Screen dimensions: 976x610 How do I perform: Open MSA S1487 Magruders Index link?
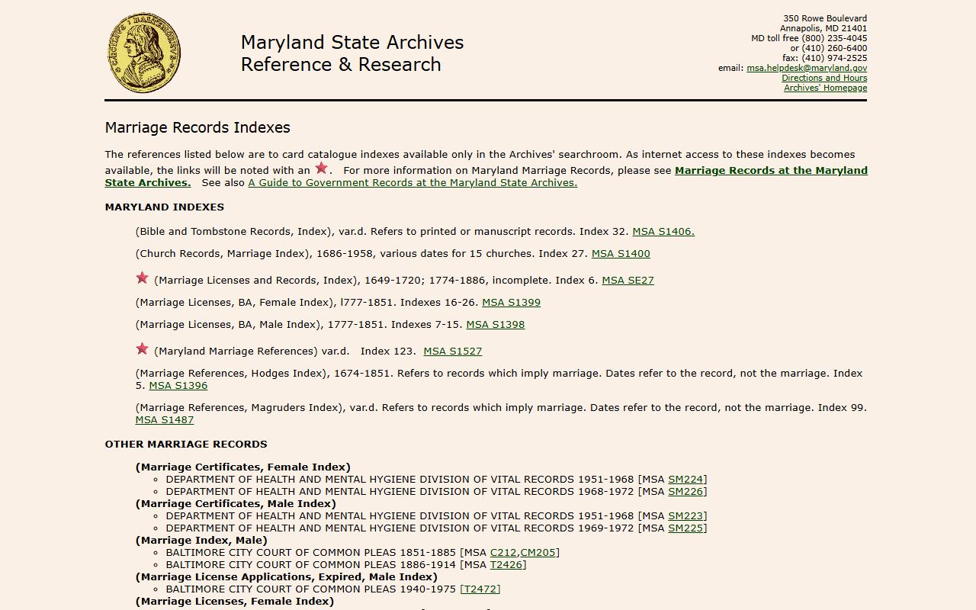[165, 420]
